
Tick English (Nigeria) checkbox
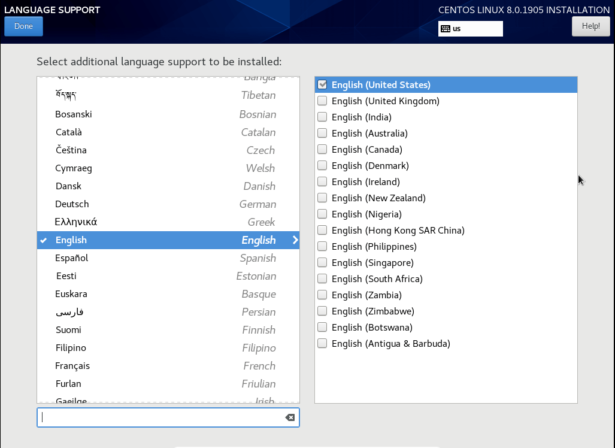coord(322,214)
